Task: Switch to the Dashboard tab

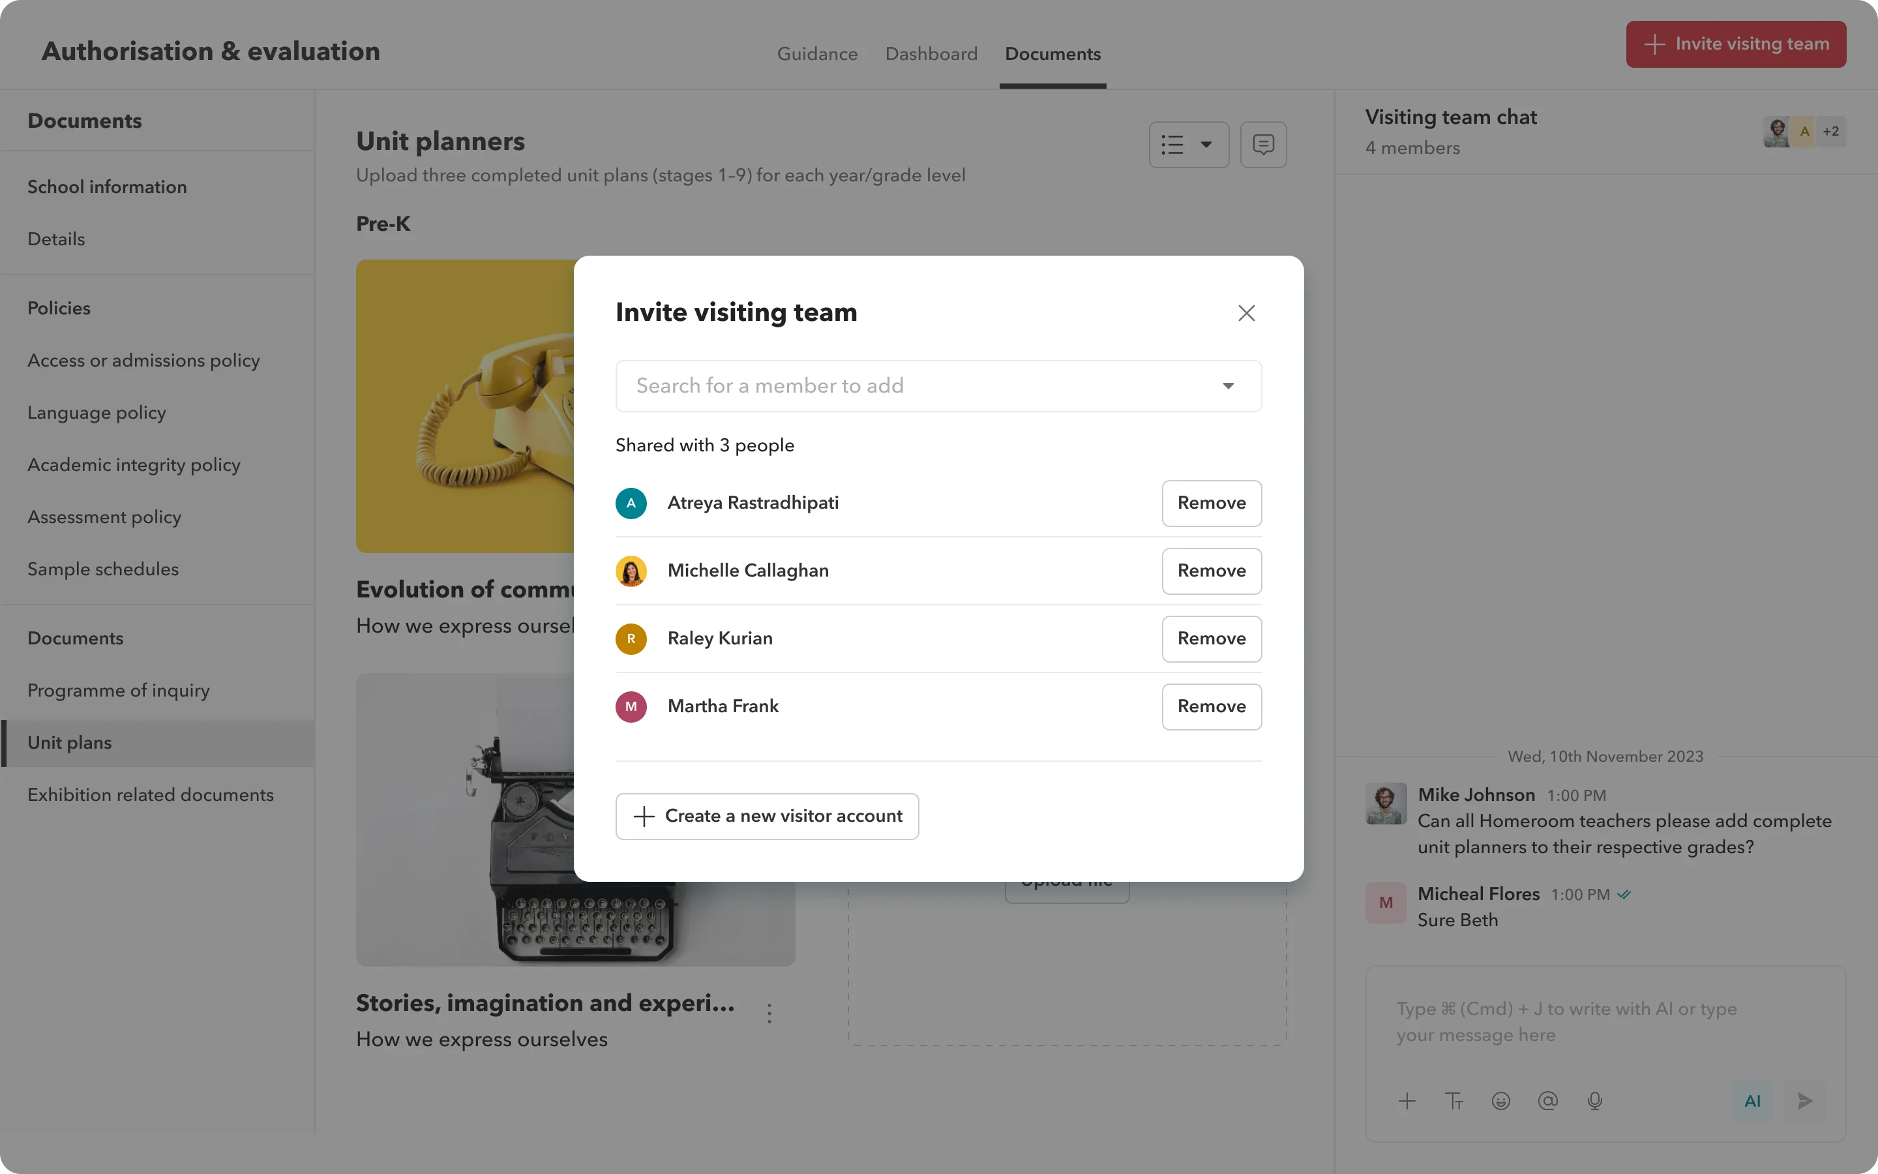Action: [x=931, y=54]
